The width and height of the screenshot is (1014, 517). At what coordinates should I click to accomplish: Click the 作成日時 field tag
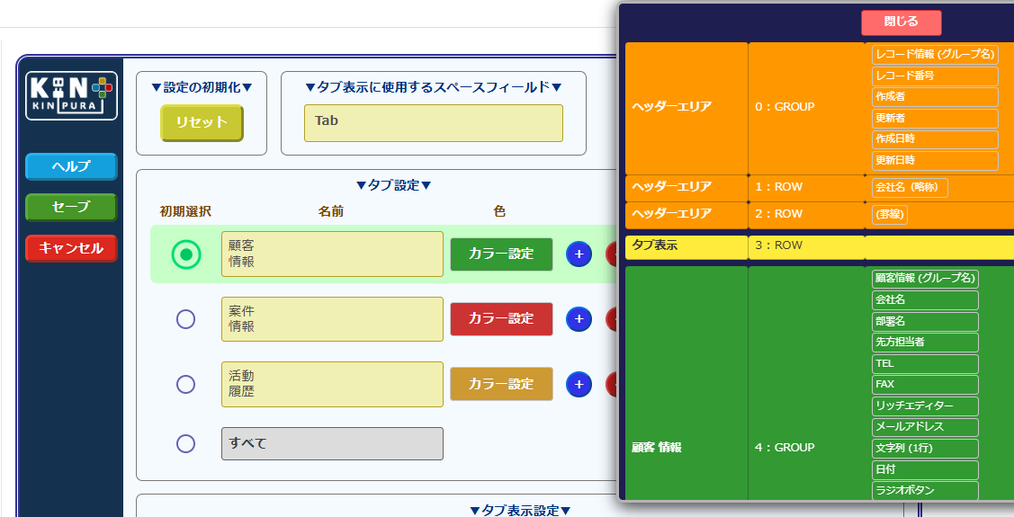935,139
